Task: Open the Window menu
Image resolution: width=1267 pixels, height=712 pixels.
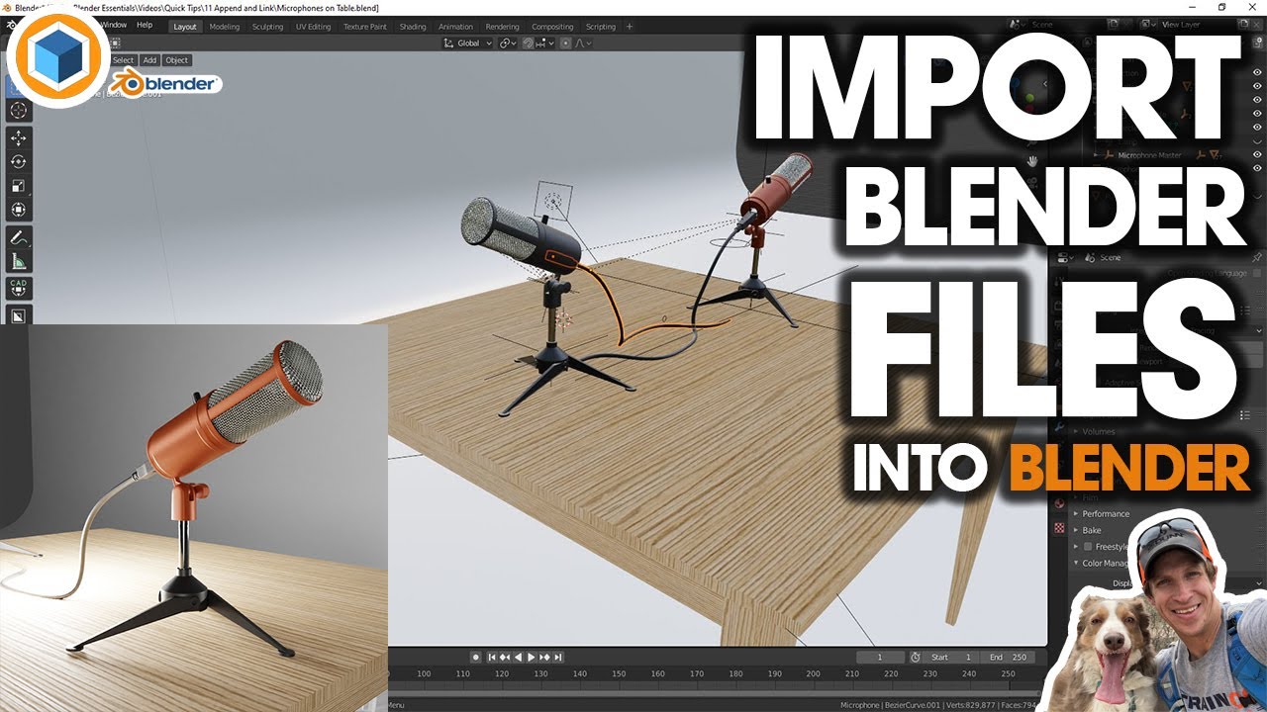Action: coord(114,25)
